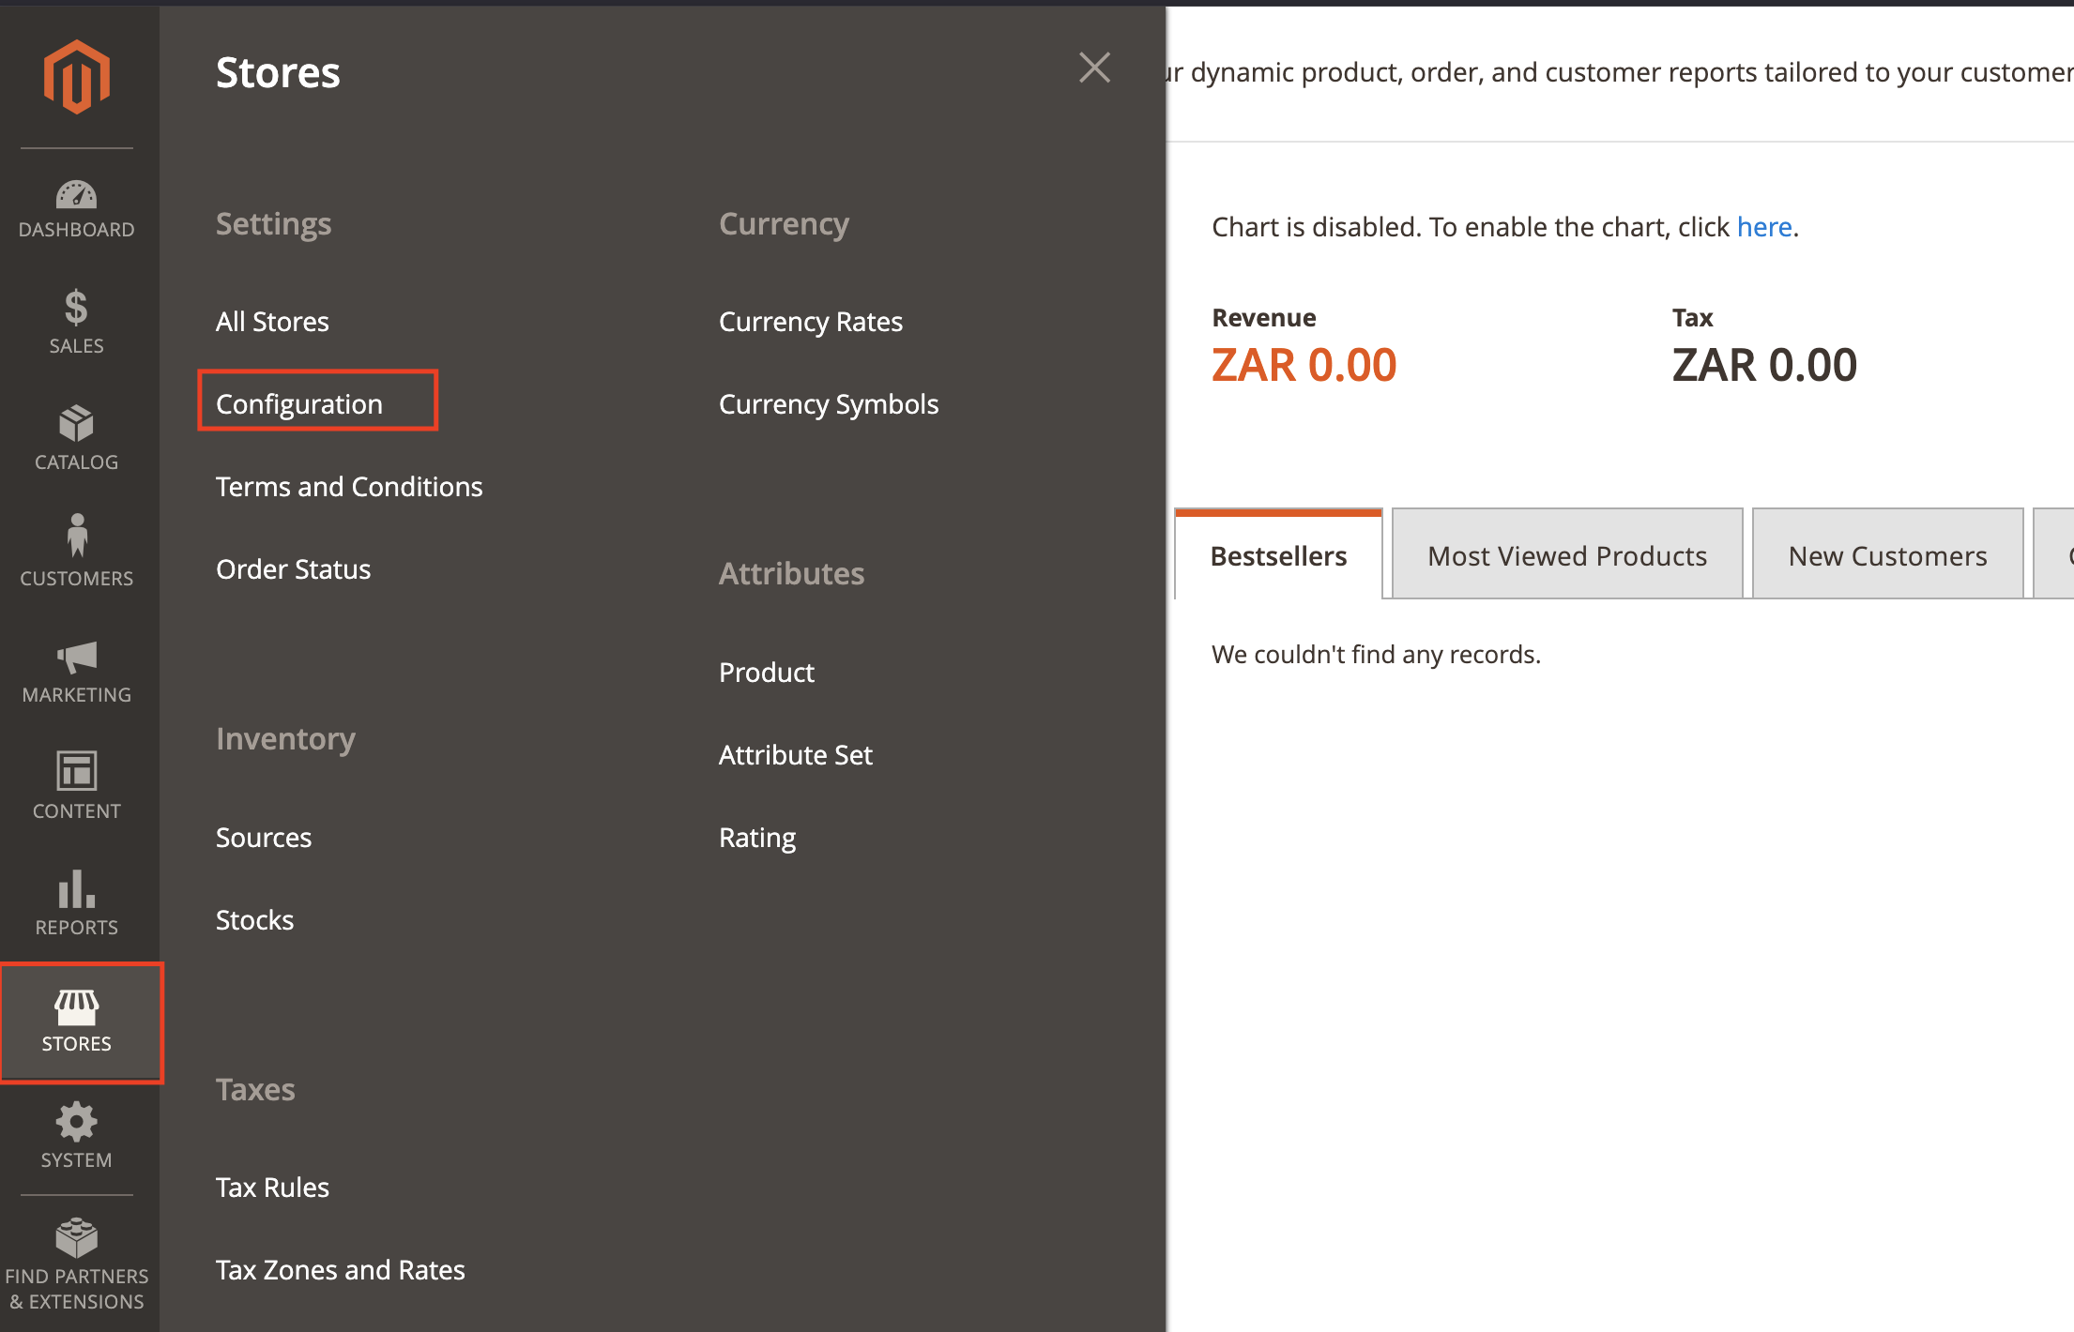Screen dimensions: 2074x1332
Task: Open the Reports section
Action: click(76, 903)
